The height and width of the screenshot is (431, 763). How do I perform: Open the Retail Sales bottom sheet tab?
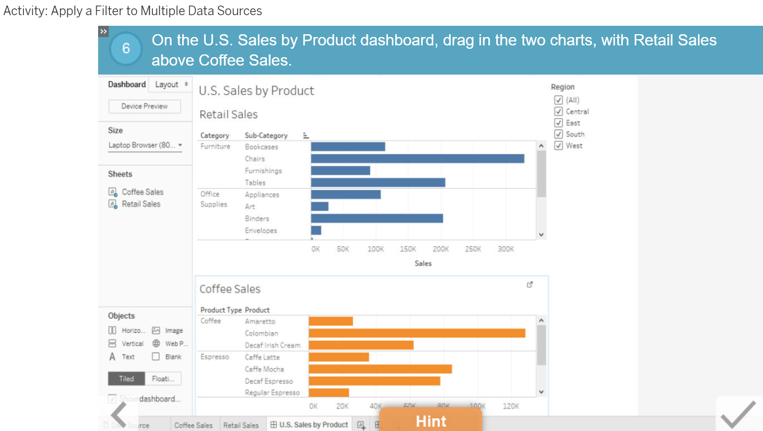click(241, 425)
